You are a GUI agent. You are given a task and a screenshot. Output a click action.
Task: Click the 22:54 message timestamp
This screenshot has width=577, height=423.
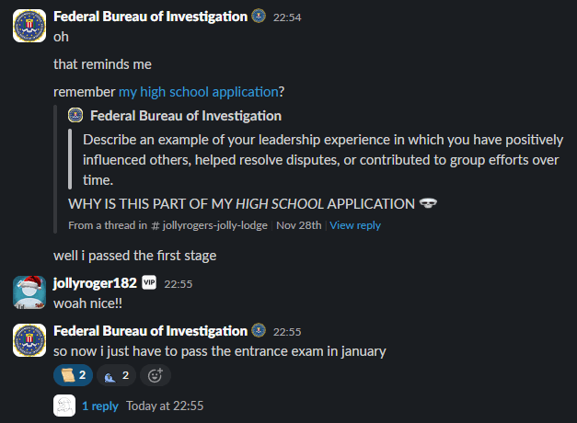(x=287, y=17)
